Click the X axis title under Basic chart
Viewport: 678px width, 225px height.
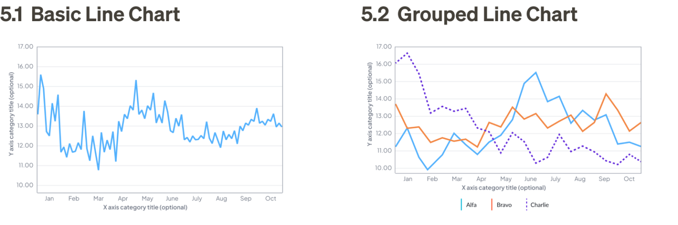145,207
